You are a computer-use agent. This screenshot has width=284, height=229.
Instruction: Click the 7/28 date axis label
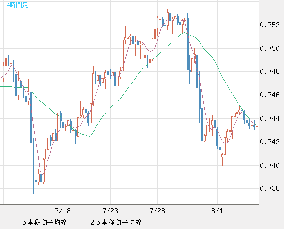(x=157, y=211)
